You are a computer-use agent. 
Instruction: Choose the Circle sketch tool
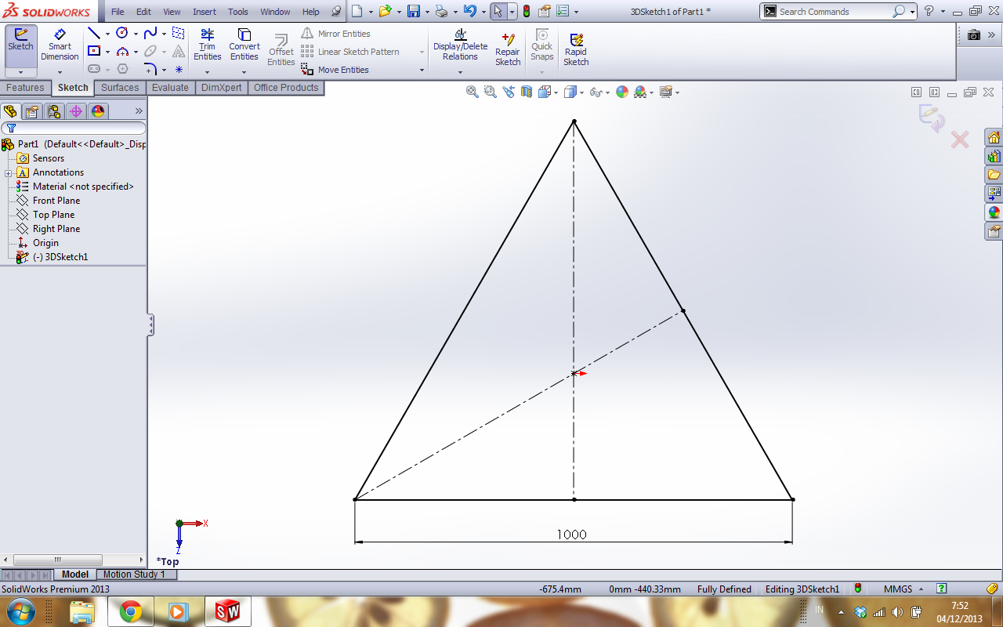pos(122,33)
